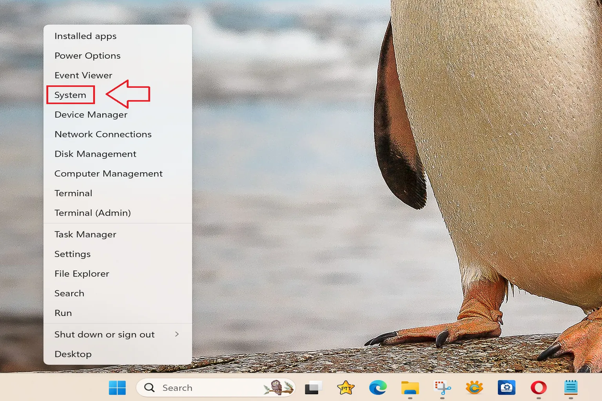Show Desktop via menu entry

coord(118,354)
